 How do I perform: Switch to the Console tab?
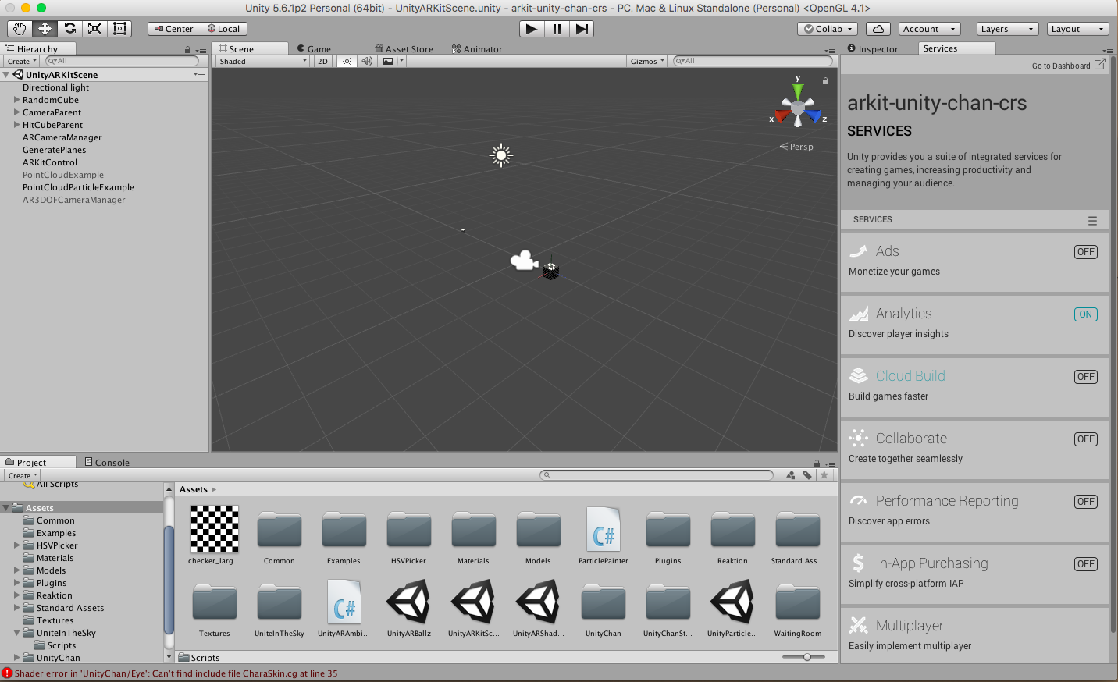(107, 462)
